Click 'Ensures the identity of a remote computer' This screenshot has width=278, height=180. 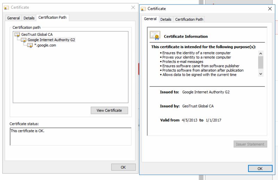point(196,53)
